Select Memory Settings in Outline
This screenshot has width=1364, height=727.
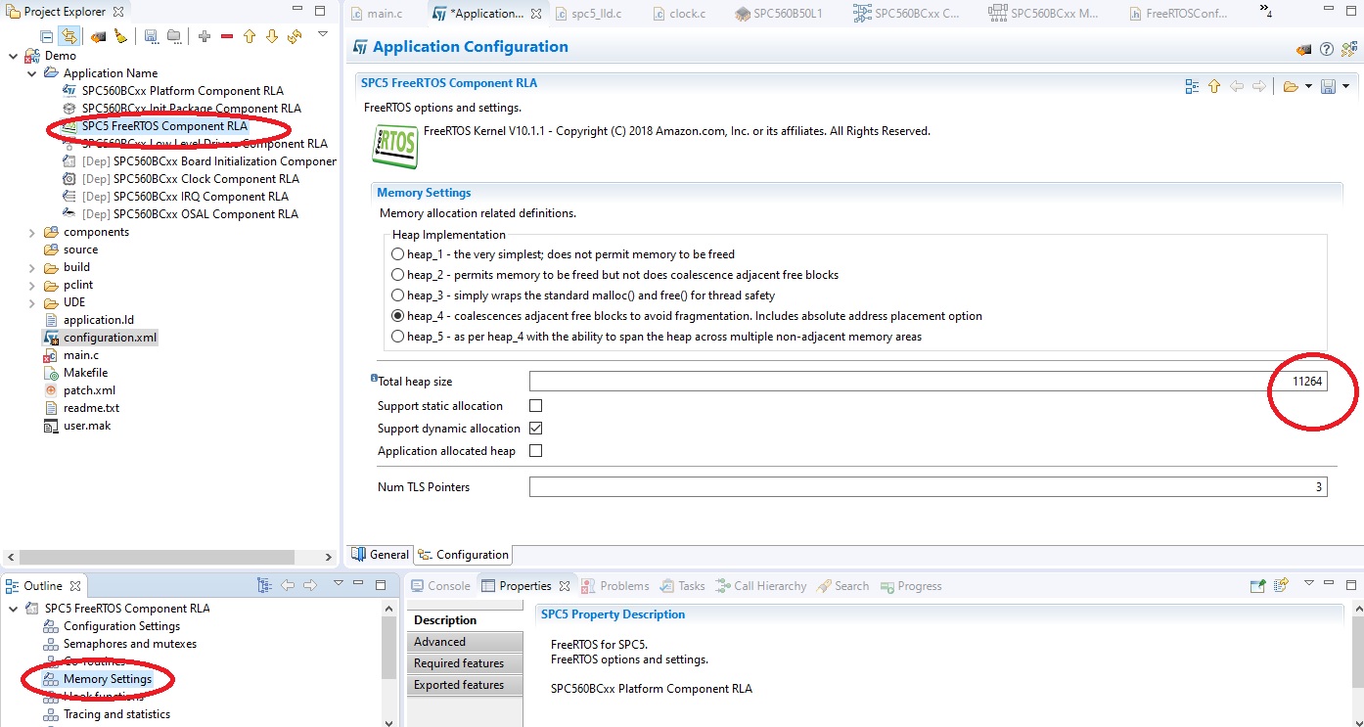pyautogui.click(x=107, y=679)
